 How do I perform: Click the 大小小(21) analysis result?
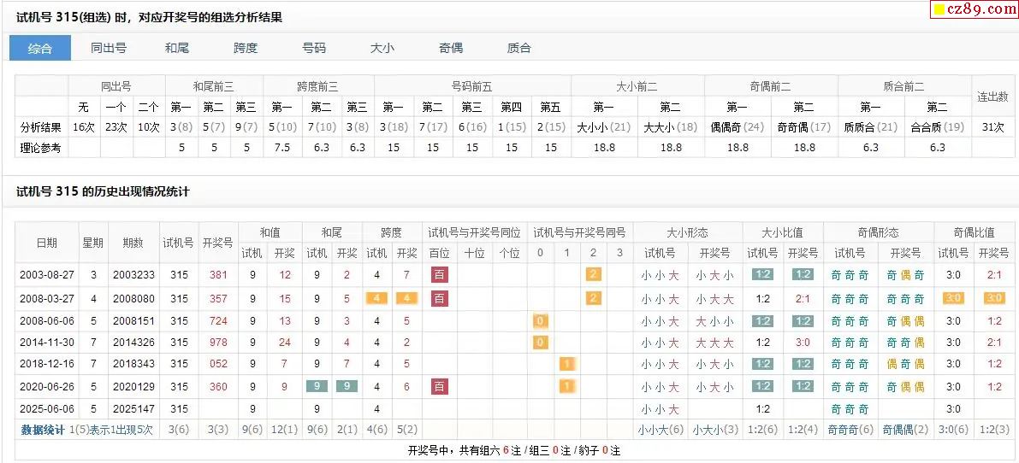[x=604, y=128]
